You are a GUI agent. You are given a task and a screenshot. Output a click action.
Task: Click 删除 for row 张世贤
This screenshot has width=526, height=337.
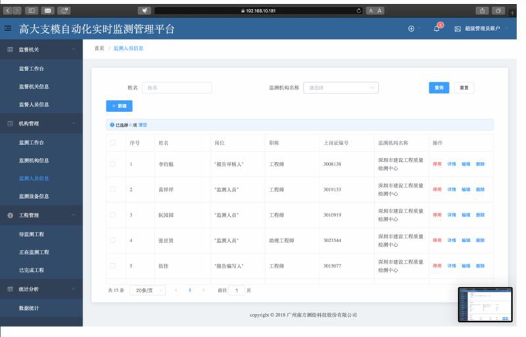pyautogui.click(x=481, y=240)
